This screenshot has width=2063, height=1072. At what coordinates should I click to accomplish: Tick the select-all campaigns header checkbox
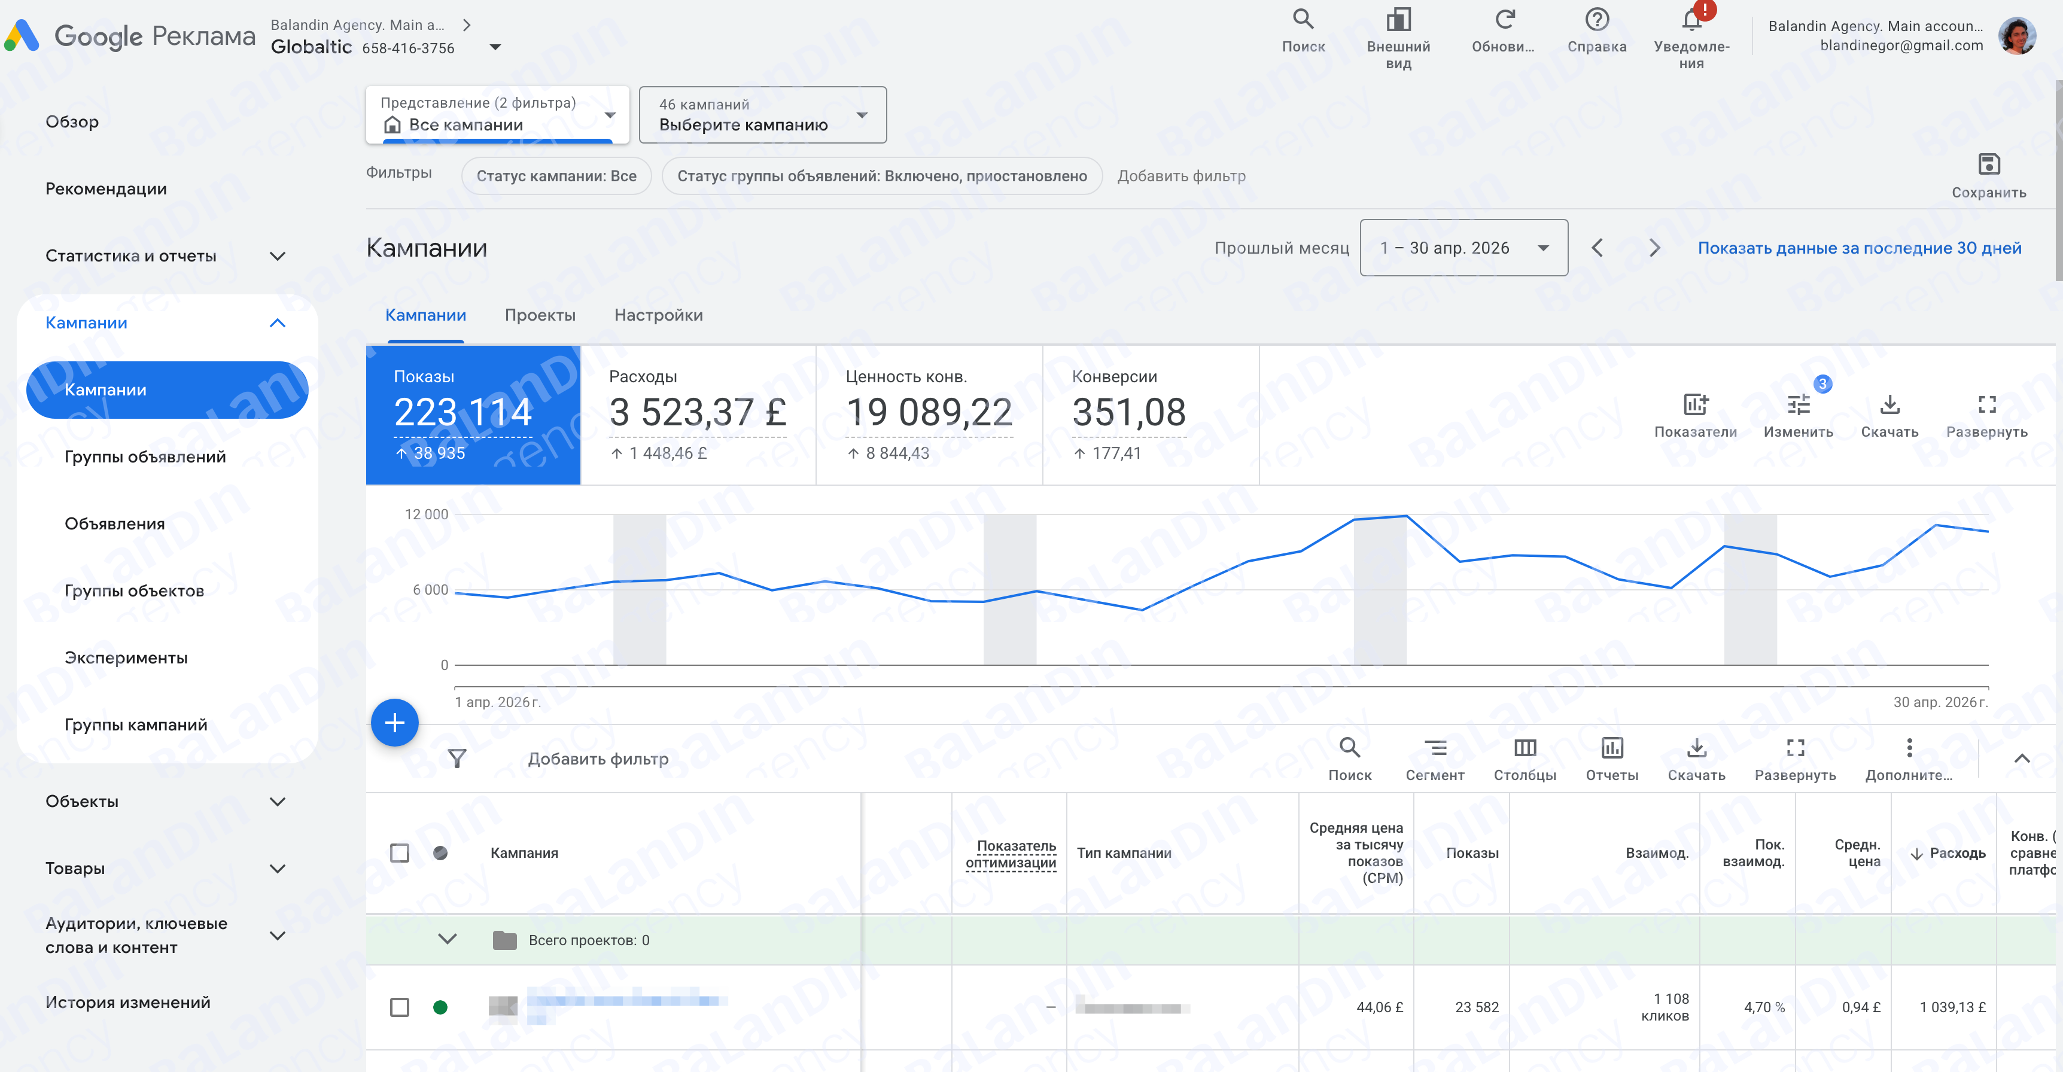(399, 852)
